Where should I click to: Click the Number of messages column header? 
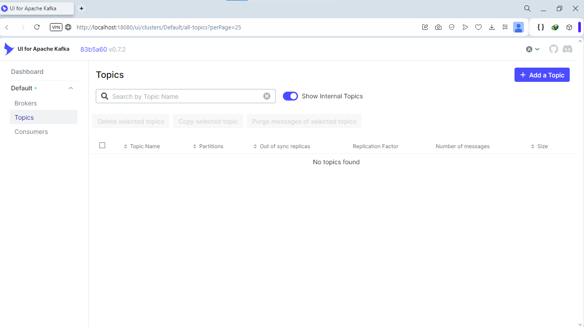tap(463, 146)
